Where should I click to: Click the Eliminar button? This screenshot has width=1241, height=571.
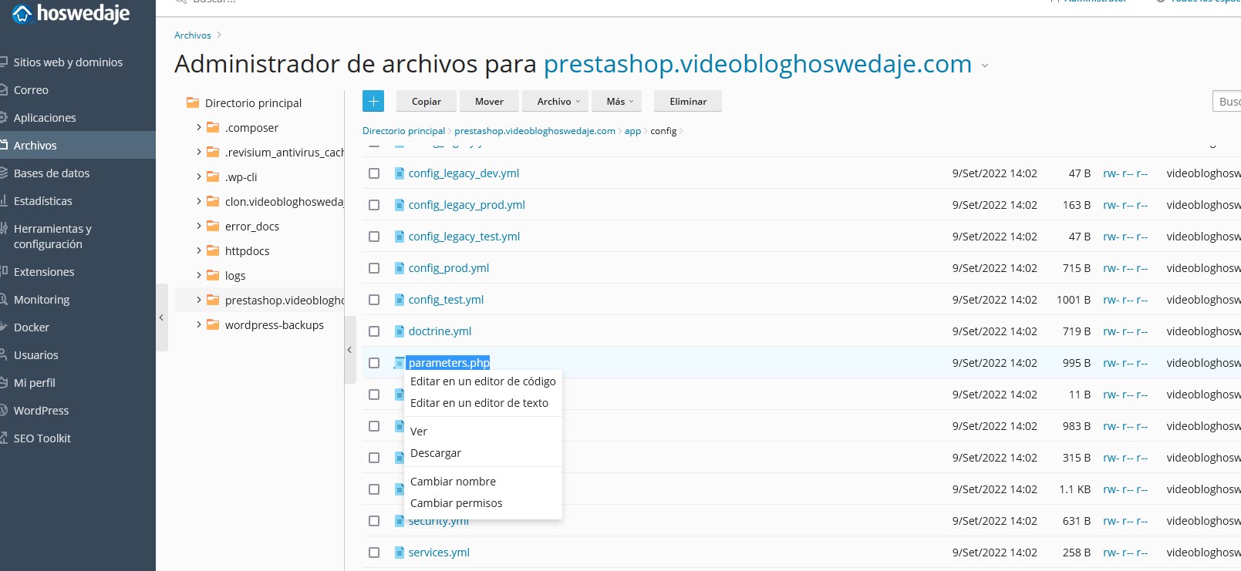688,101
